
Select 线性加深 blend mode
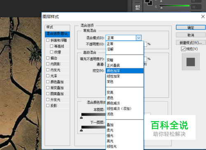click(x=124, y=76)
